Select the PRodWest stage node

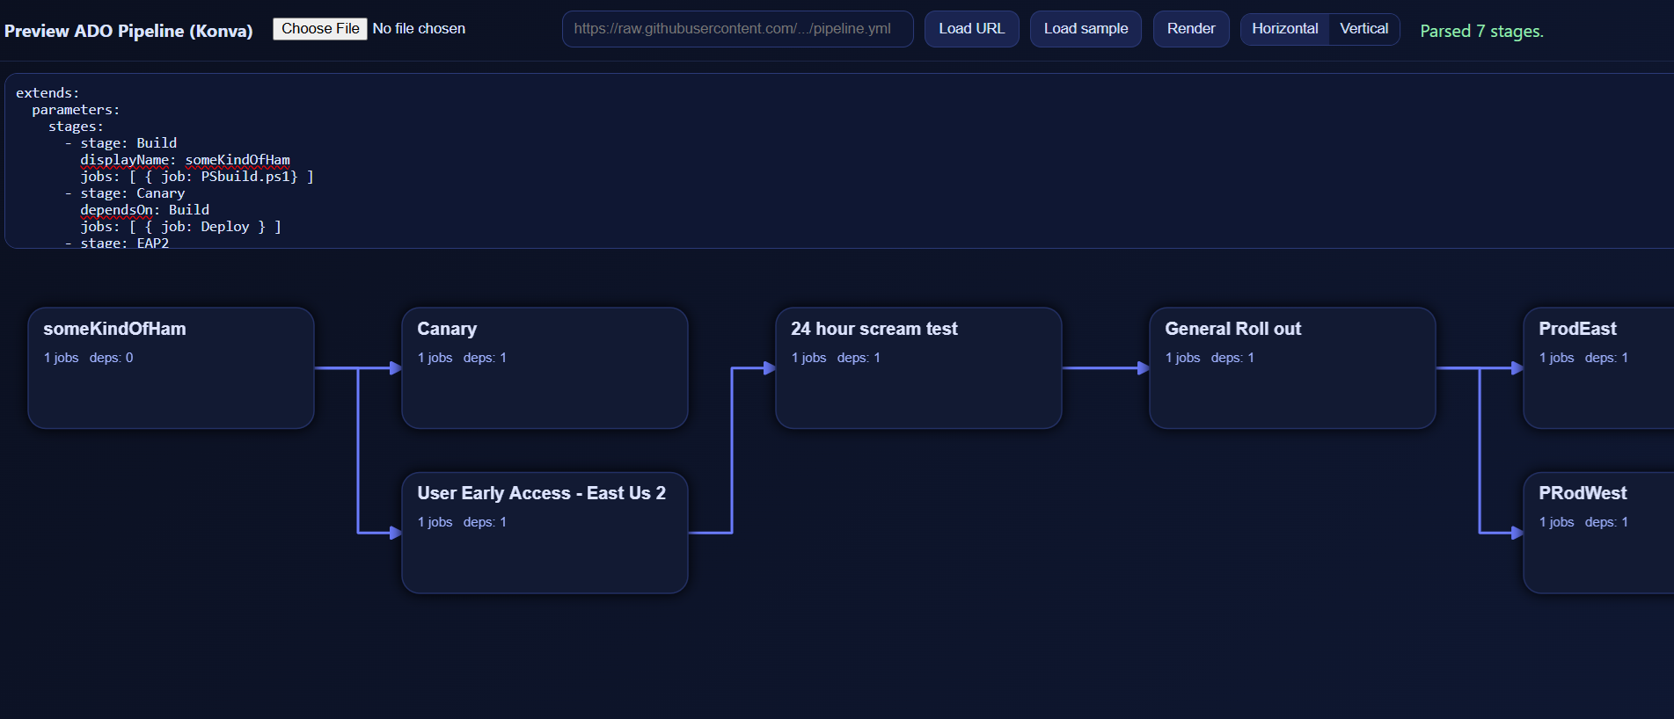1598,533
